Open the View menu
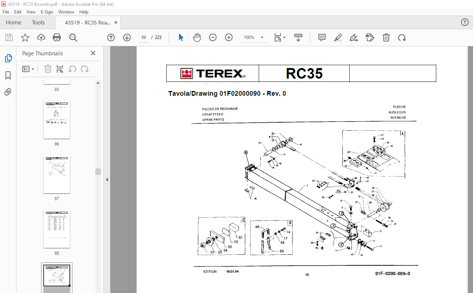The image size is (473, 293). point(31,12)
